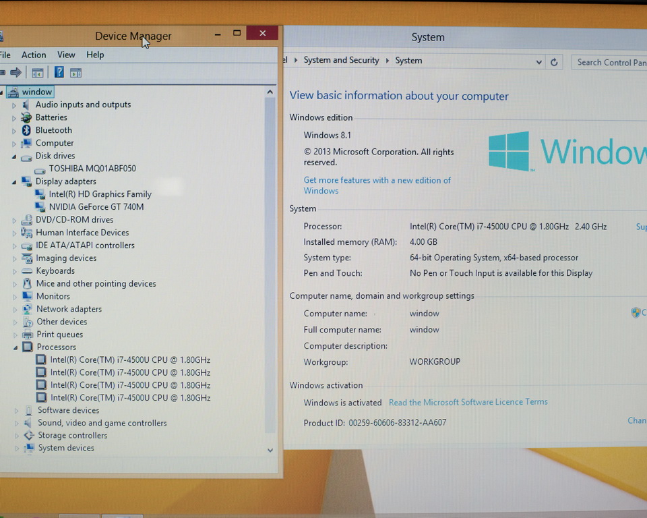Select the Human Interface Devices icon

(27, 233)
